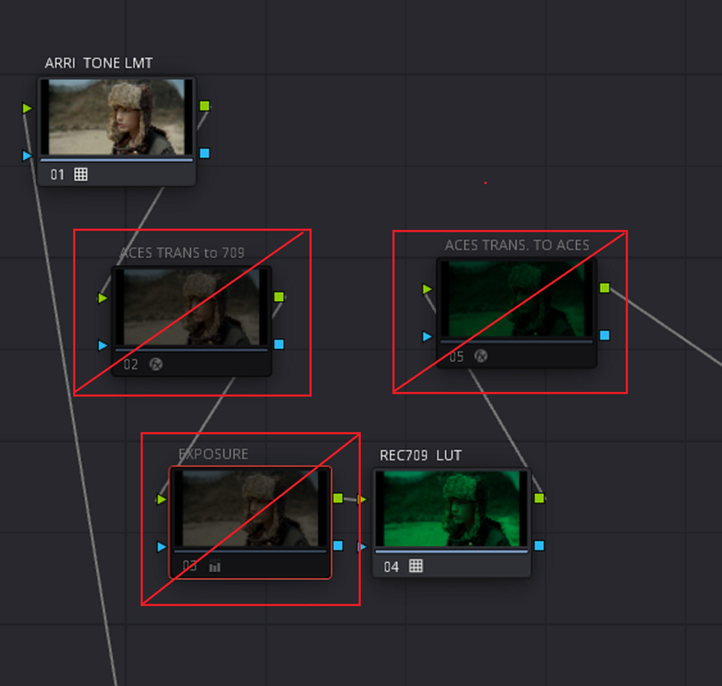722x686 pixels.
Task: Select the ACES TRANS. TO ACES node thumbnail
Action: pyautogui.click(x=517, y=298)
